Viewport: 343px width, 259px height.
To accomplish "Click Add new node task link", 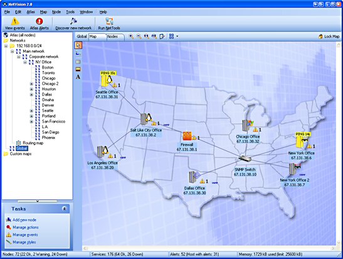I will tap(24, 220).
